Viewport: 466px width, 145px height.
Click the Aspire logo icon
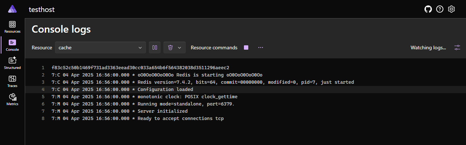click(12, 9)
